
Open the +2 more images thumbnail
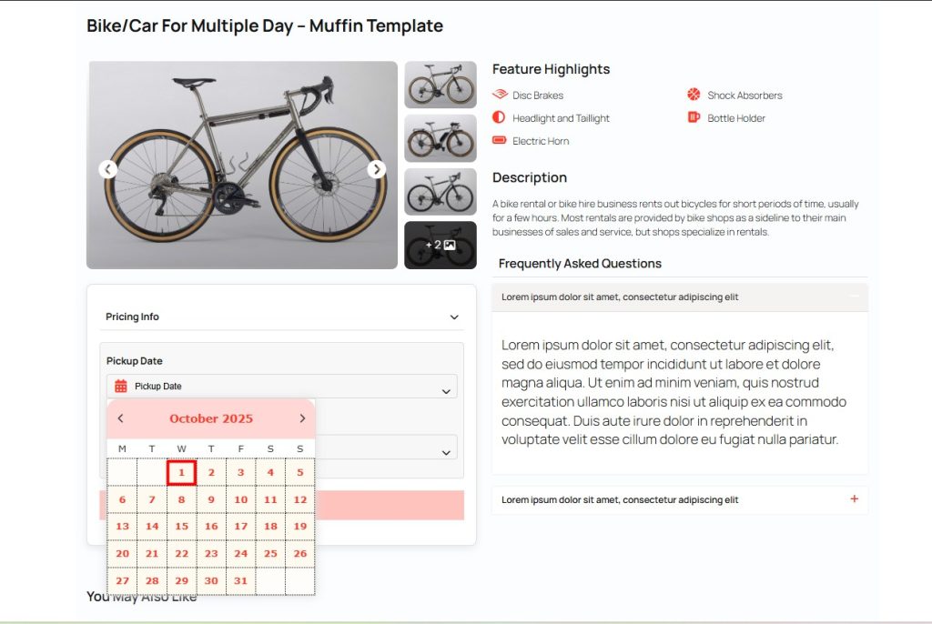tap(441, 244)
